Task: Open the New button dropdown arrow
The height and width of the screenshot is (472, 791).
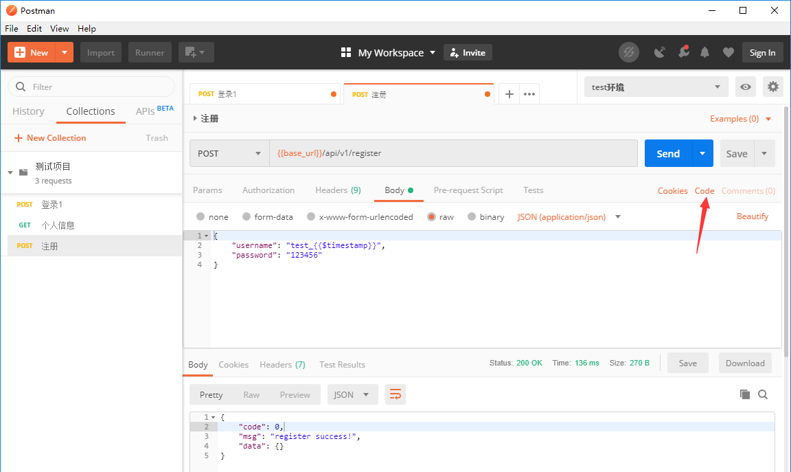Action: pos(65,52)
